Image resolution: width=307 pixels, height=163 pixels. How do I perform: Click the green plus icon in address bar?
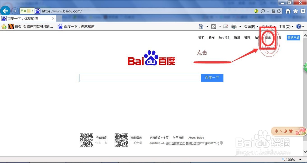pos(256,11)
